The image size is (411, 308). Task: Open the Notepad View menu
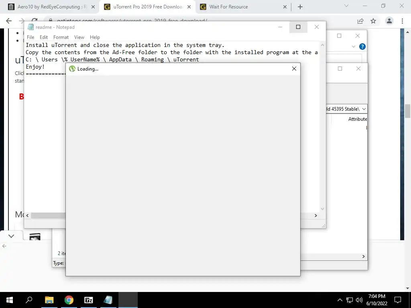point(79,37)
